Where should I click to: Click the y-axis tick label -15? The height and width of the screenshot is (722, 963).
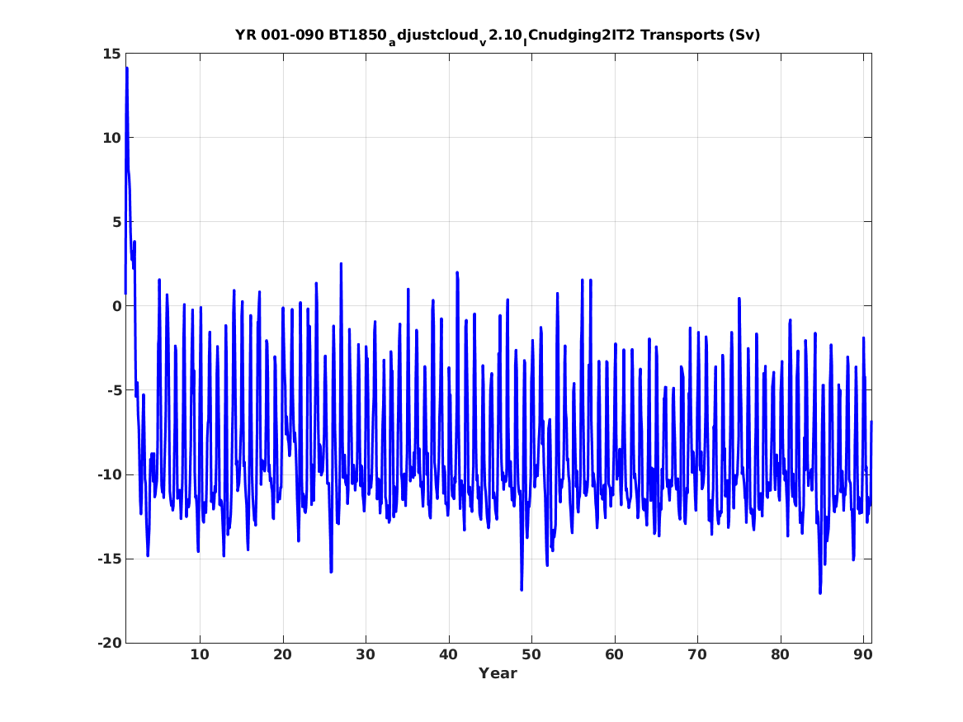coord(109,559)
